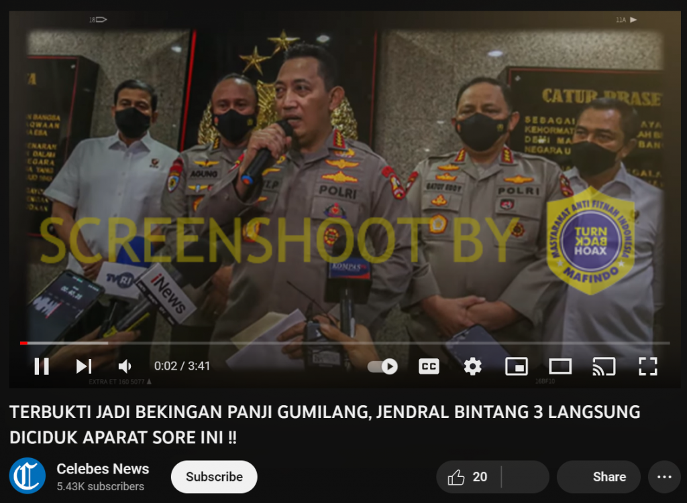687x503 pixels.
Task: Turn on closed captions (CC)
Action: (428, 366)
